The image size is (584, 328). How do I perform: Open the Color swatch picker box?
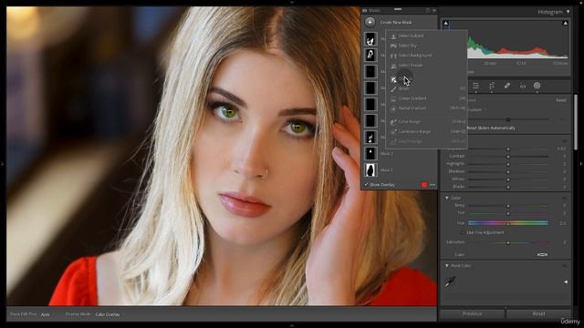pyautogui.click(x=542, y=255)
